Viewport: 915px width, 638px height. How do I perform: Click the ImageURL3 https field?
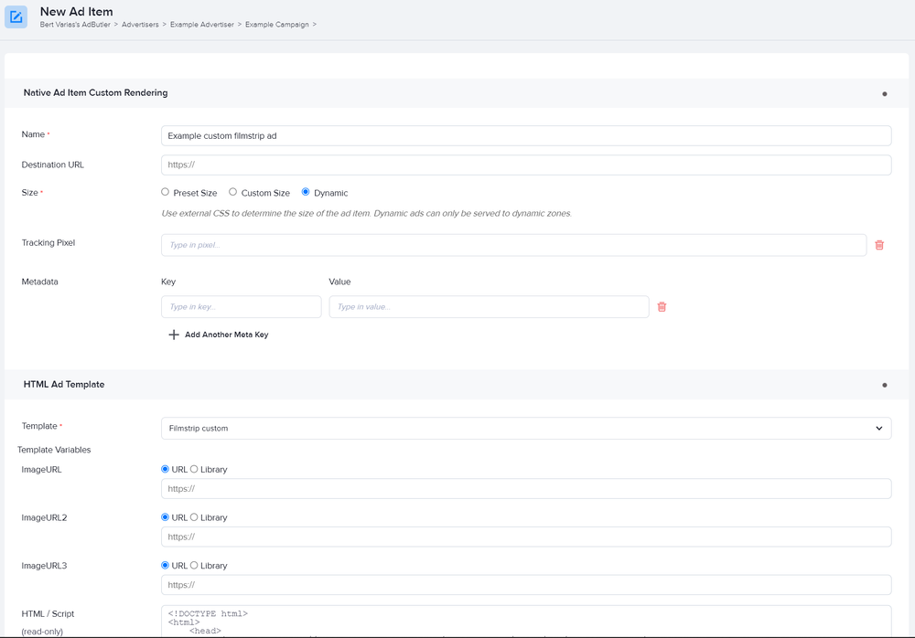click(526, 585)
